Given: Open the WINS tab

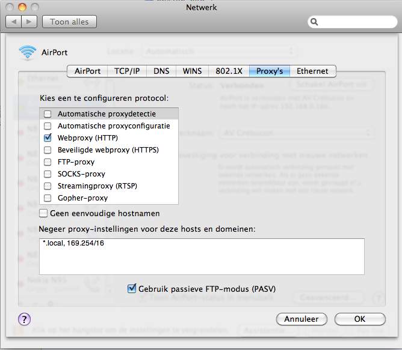Looking at the screenshot, I should (x=192, y=71).
